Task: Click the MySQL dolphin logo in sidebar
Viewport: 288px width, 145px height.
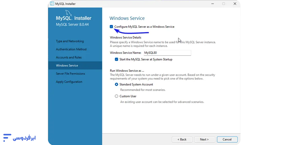Action: click(x=69, y=13)
